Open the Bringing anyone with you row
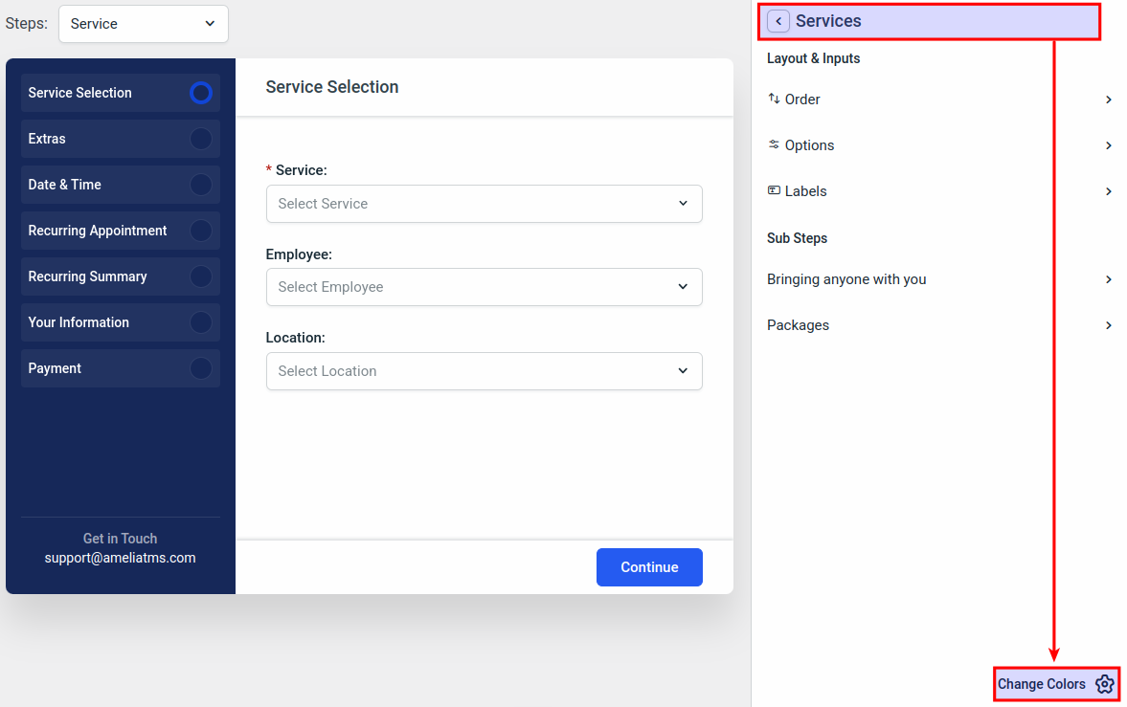The height and width of the screenshot is (707, 1127). pyautogui.click(x=939, y=279)
